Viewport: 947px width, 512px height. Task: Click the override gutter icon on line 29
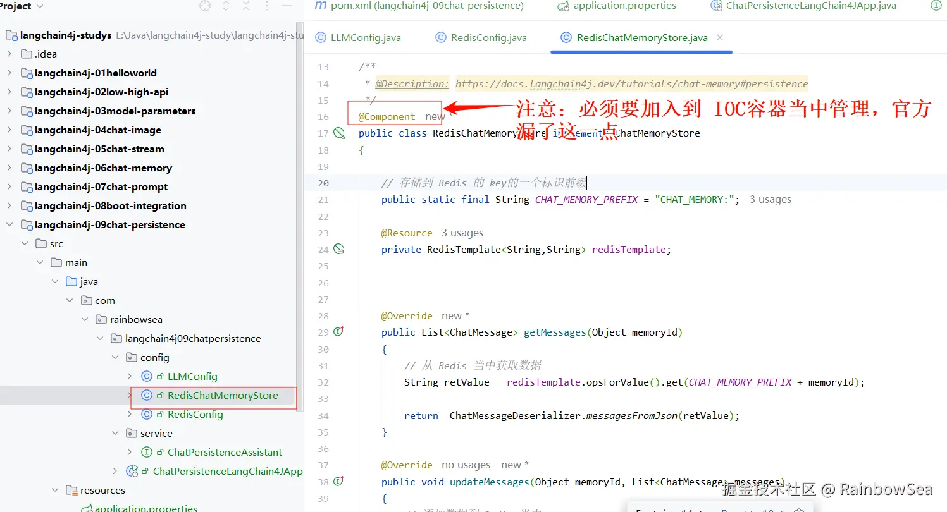(x=339, y=331)
